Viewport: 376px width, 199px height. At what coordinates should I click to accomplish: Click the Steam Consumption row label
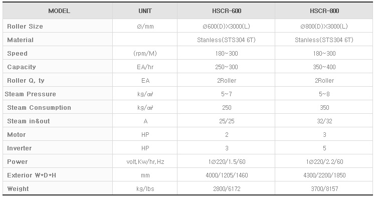coord(39,107)
